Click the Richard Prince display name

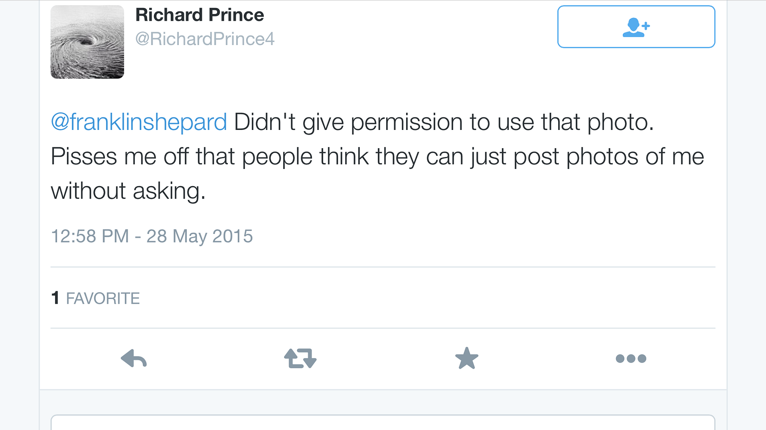[199, 15]
